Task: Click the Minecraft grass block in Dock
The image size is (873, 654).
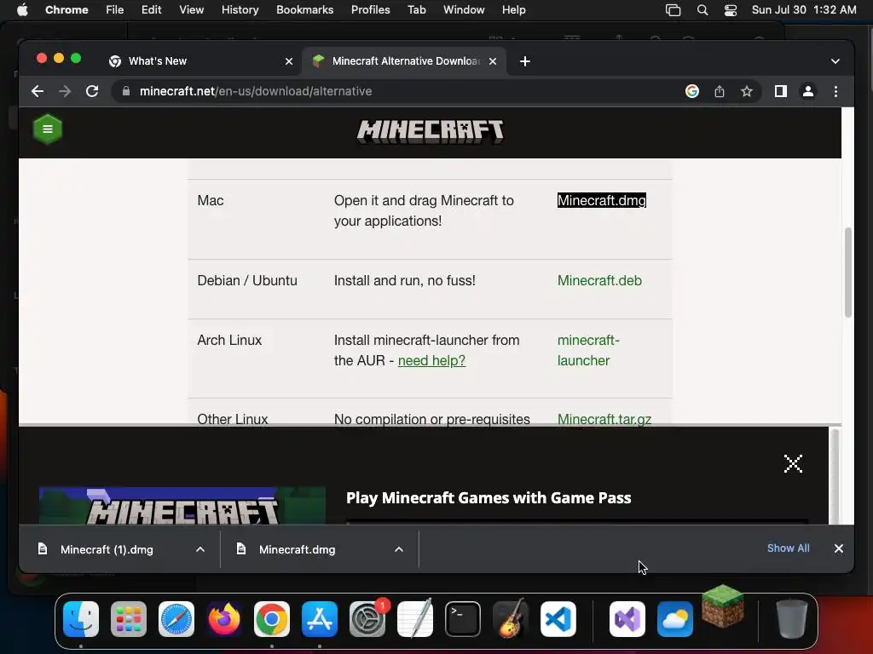Action: pos(723,606)
